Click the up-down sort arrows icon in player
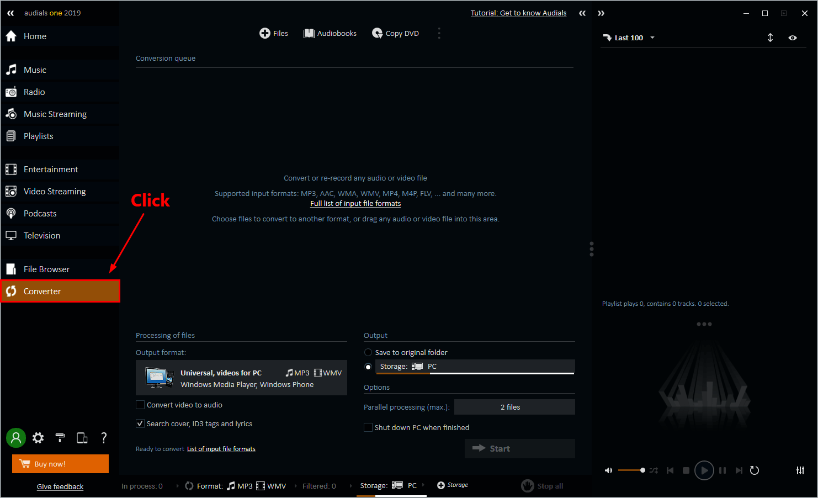The height and width of the screenshot is (498, 818). click(771, 38)
